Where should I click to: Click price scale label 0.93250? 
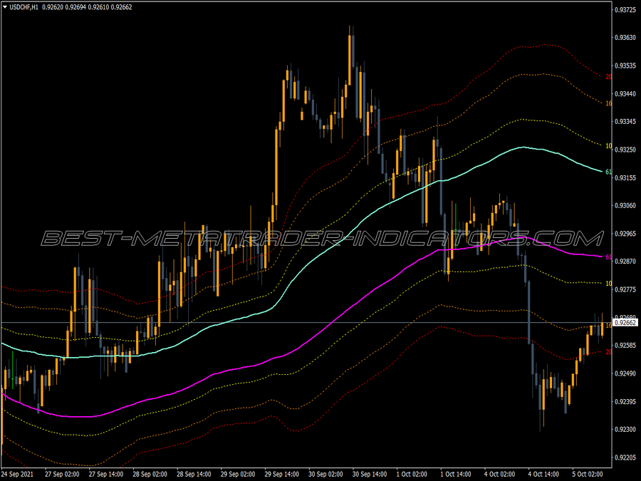point(625,150)
